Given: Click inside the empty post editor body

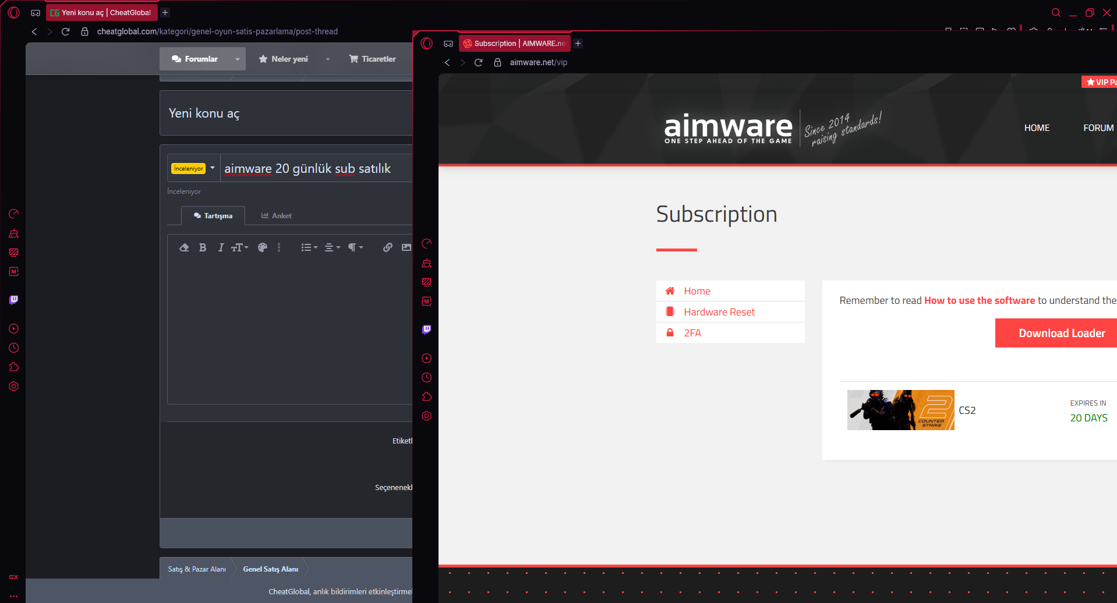Looking at the screenshot, I should tap(290, 331).
